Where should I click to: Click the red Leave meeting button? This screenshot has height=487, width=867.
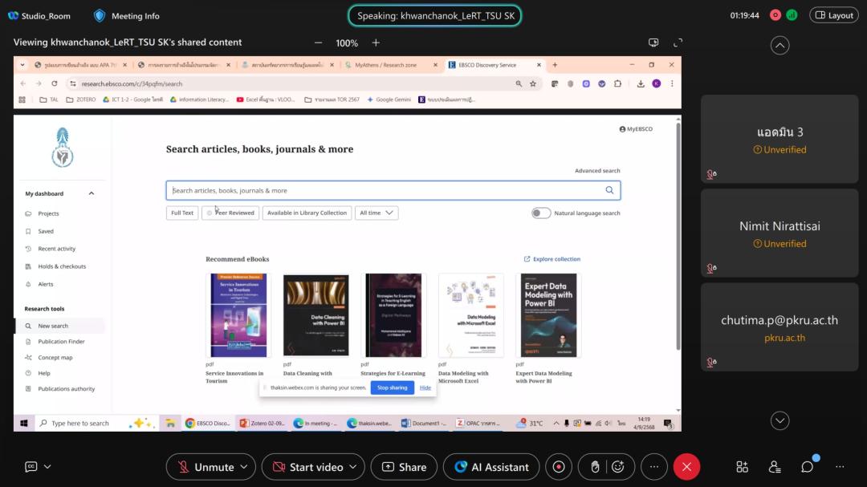tap(686, 467)
